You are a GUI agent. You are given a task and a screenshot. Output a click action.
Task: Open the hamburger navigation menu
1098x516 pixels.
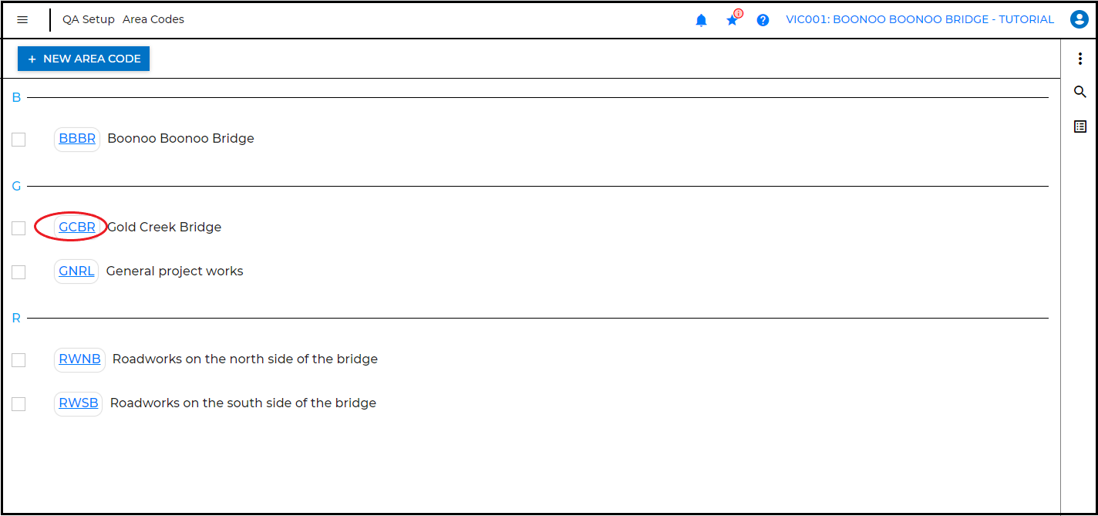pos(22,20)
